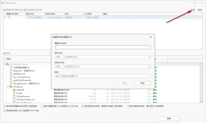This screenshot has width=206, height=123.
Task: Click the comparison list scrollbar up arrow
Action: [201, 64]
